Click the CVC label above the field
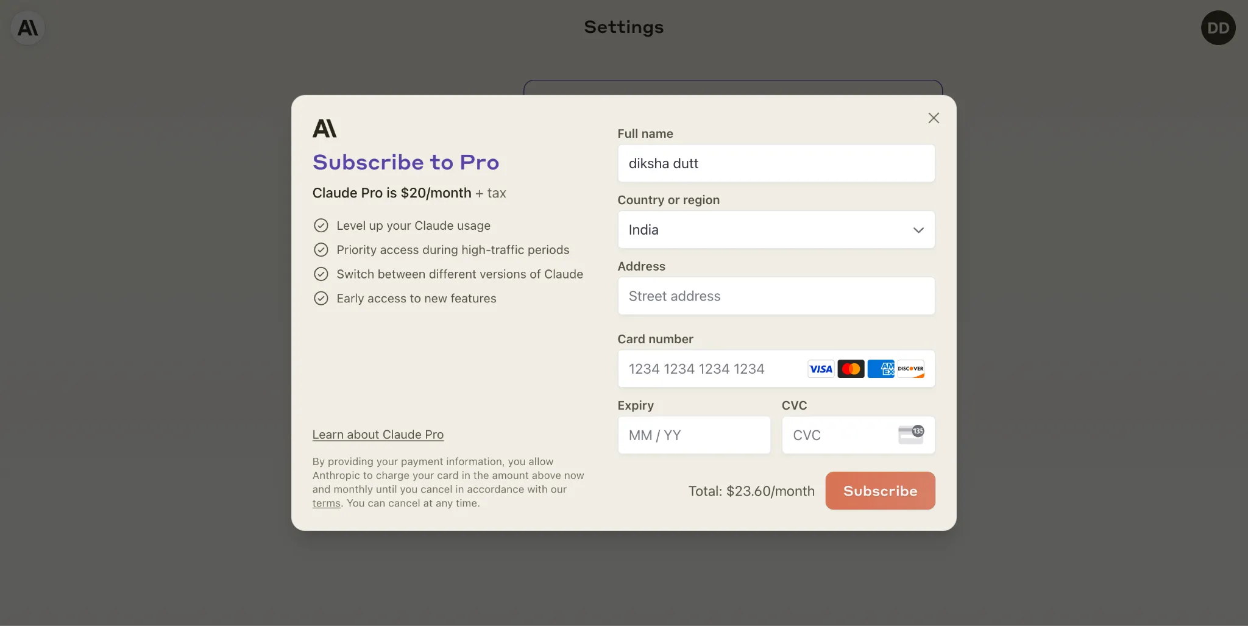The height and width of the screenshot is (626, 1248). click(794, 405)
